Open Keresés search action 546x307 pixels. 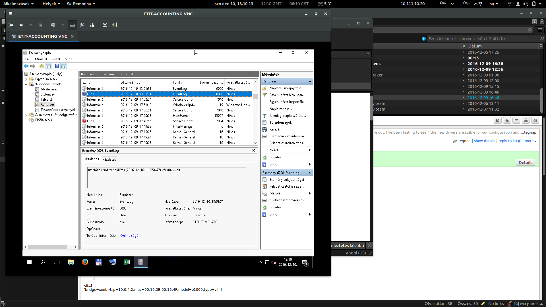pyautogui.click(x=276, y=129)
